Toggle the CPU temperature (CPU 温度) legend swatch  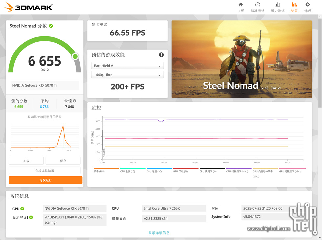click(x=133, y=169)
